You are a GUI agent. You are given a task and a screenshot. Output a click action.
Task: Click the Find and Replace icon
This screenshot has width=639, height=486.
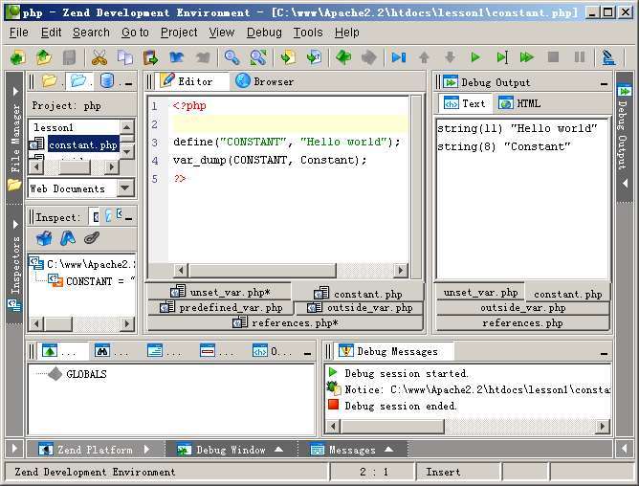(258, 57)
